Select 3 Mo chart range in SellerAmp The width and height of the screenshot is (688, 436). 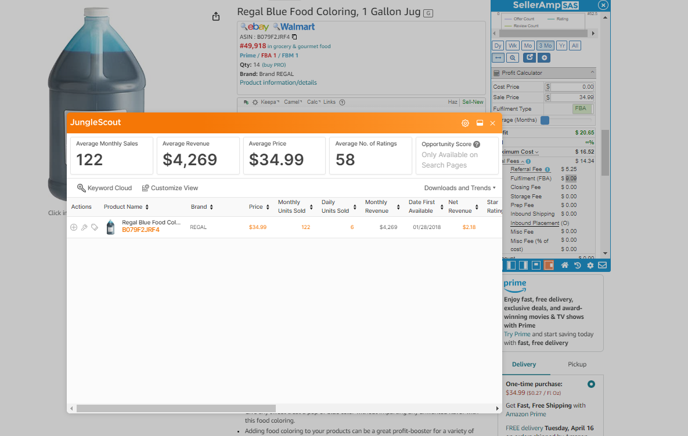tap(545, 46)
